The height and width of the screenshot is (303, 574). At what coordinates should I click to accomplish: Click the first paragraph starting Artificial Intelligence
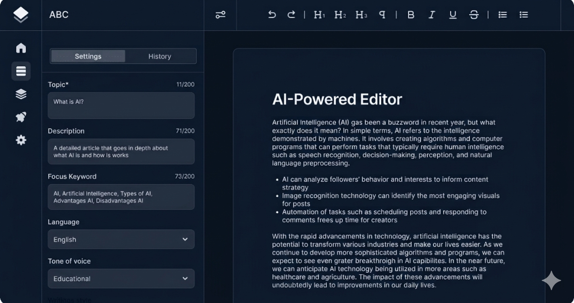(x=388, y=143)
